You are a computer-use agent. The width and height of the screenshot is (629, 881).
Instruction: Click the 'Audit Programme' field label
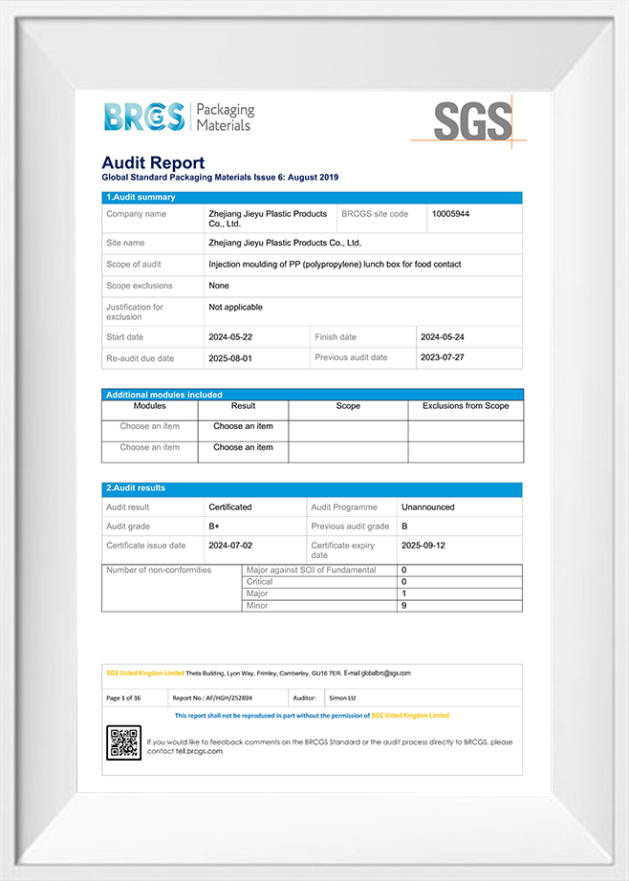pyautogui.click(x=344, y=507)
